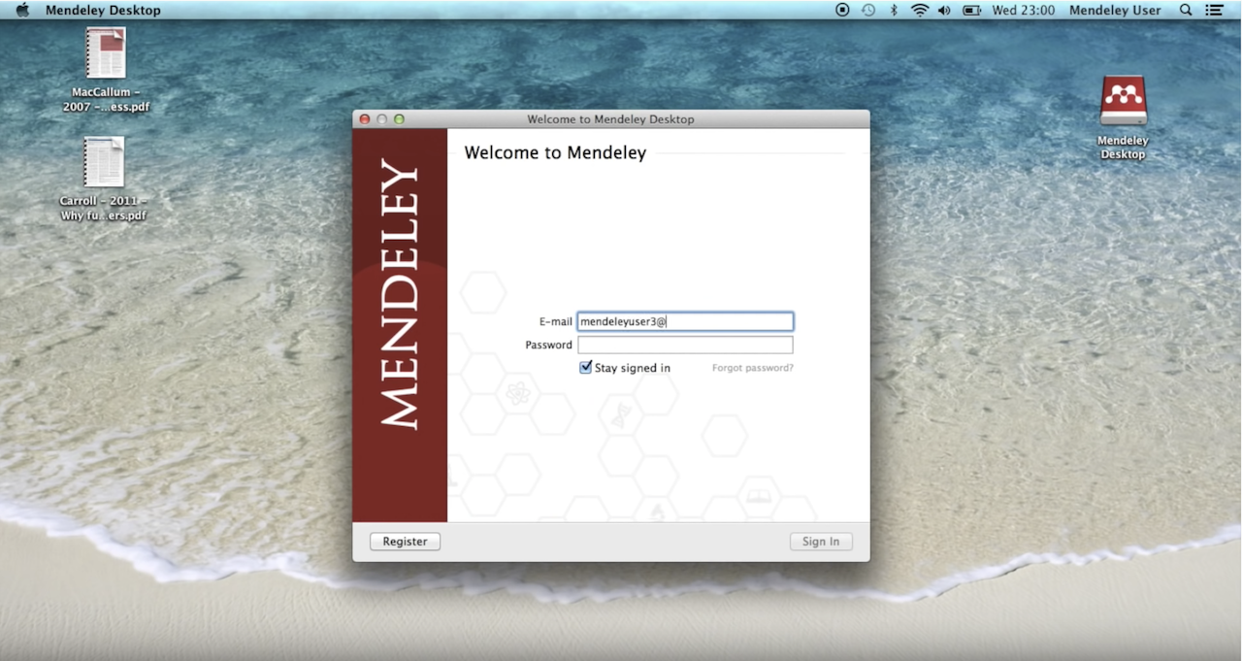This screenshot has height=661, width=1242.
Task: Close the Welcome to Mendeley Desktop window
Action: pyautogui.click(x=365, y=119)
